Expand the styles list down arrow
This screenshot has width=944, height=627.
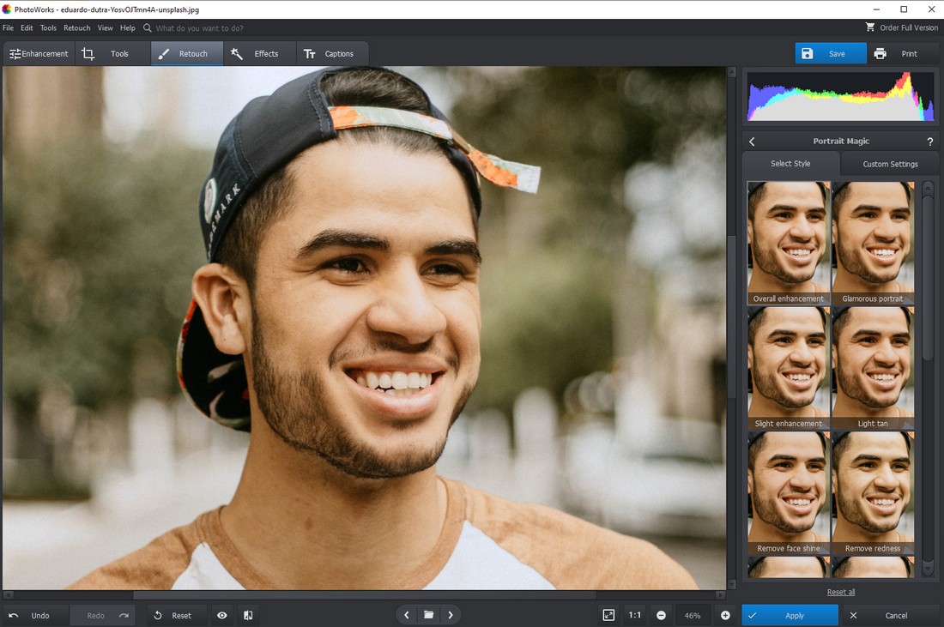click(x=928, y=568)
